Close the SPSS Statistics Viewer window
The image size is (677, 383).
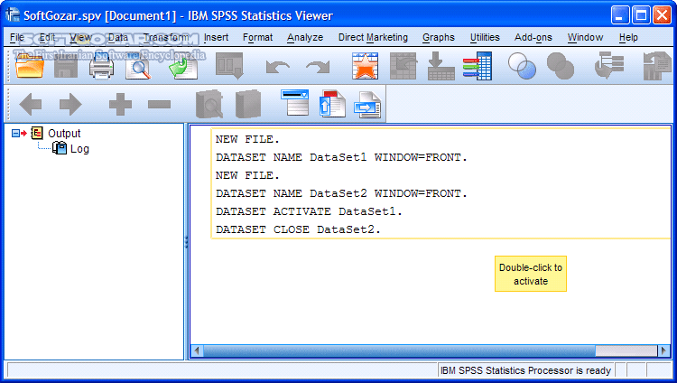click(x=662, y=15)
